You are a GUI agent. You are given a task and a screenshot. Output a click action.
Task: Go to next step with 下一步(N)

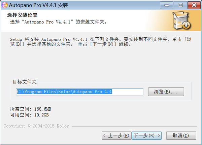tap(146, 136)
